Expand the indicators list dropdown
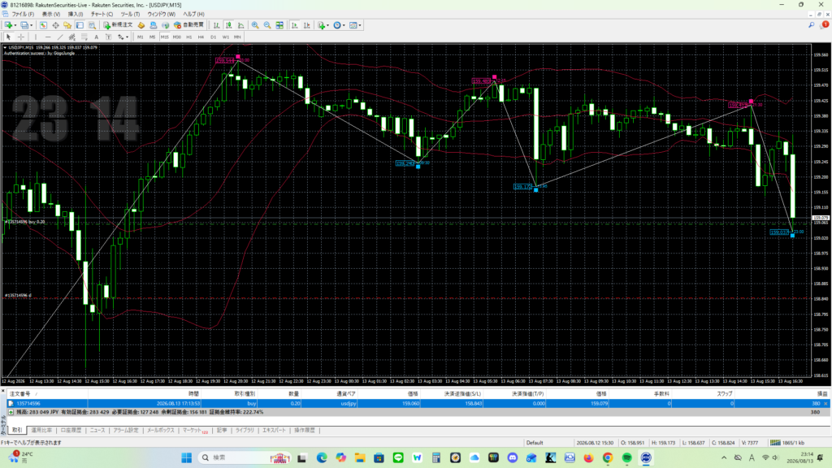This screenshot has width=832, height=468. click(328, 25)
